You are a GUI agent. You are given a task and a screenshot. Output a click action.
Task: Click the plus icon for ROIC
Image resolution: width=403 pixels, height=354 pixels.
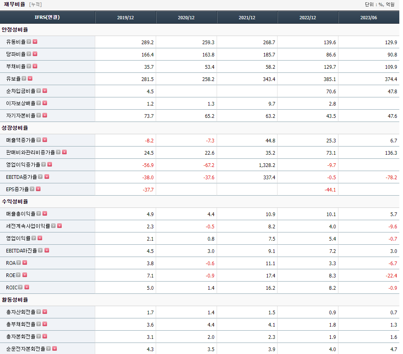coord(27,287)
